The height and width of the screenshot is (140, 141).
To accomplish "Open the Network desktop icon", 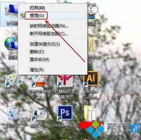I will 11,47.
